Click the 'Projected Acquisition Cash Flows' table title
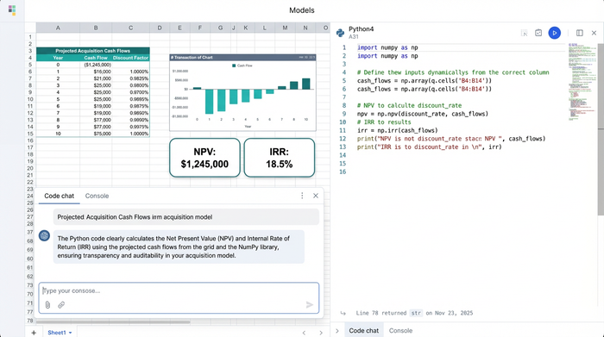Screen dimensions: 604x337 pyautogui.click(x=93, y=51)
